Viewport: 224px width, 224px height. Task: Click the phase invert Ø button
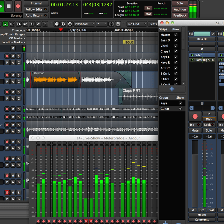click(x=202, y=49)
